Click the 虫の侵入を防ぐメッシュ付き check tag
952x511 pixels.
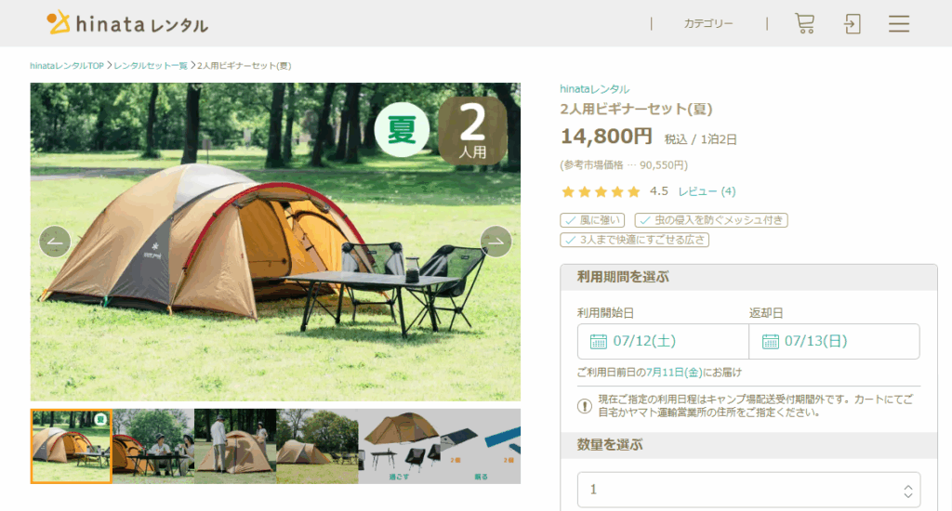pos(711,220)
